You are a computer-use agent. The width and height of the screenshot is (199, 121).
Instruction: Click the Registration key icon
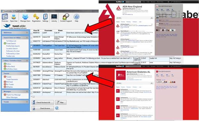pos(36,18)
